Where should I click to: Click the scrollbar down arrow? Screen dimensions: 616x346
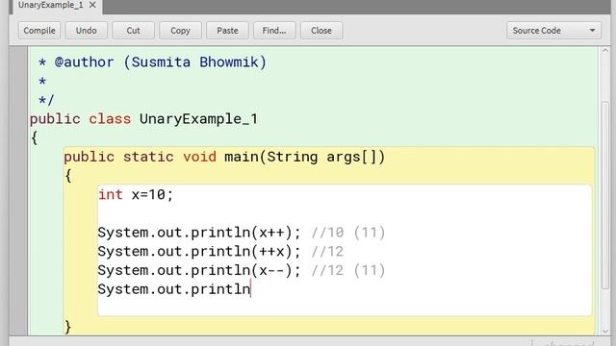605,331
